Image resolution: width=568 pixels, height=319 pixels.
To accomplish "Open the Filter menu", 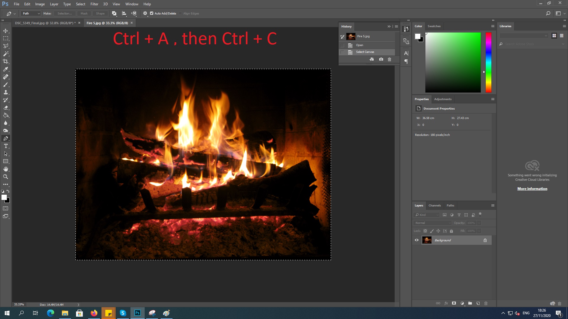I will [94, 4].
